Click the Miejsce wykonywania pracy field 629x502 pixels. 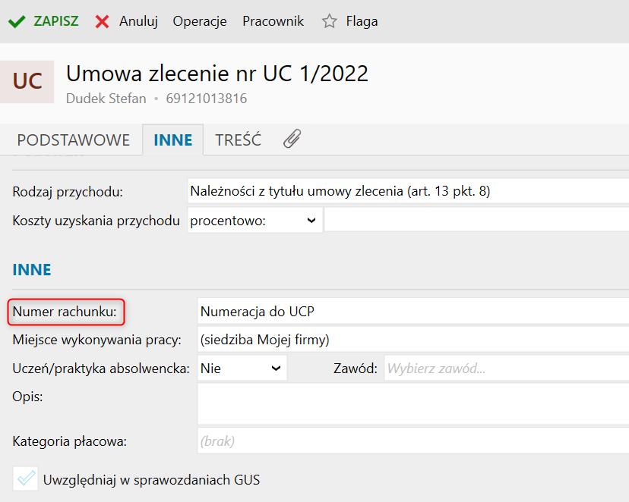(x=410, y=339)
